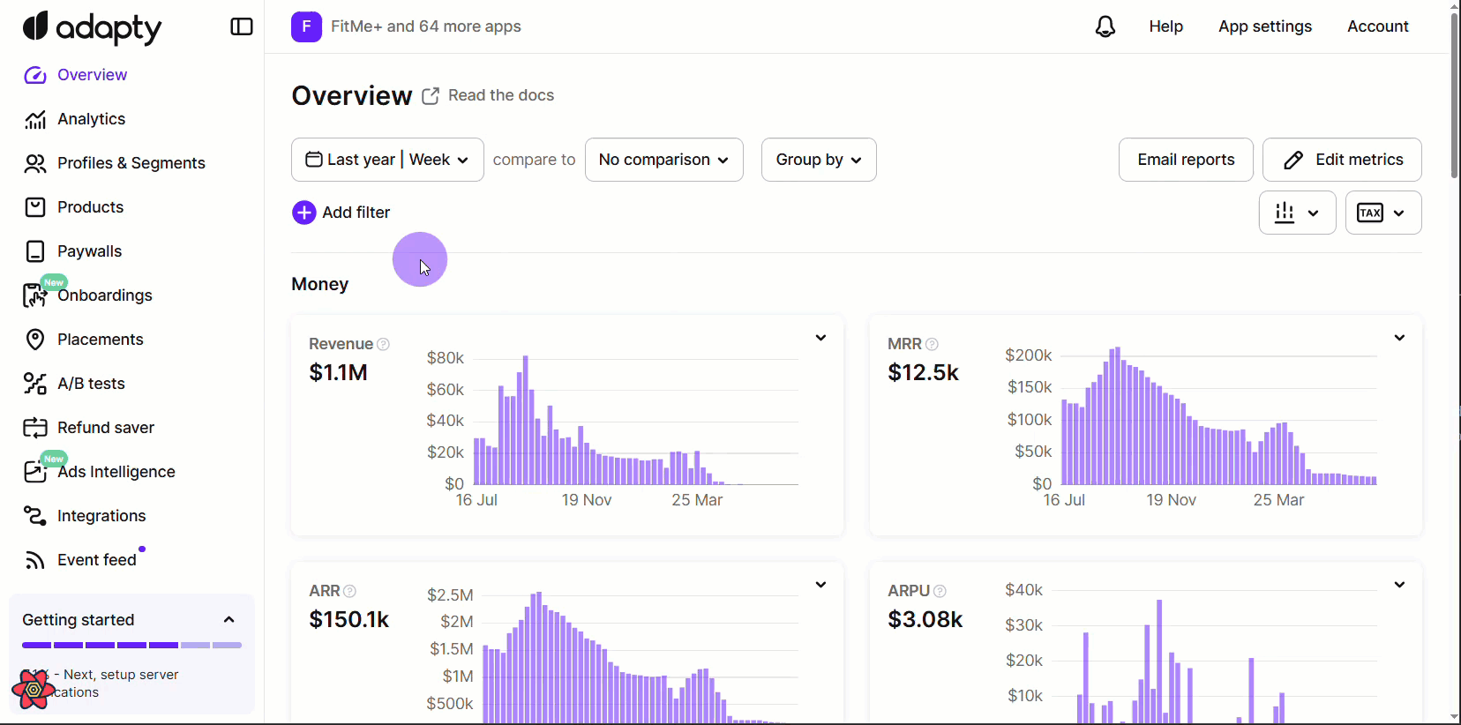Open the Last year Week date dropdown
This screenshot has height=725, width=1461.
(x=387, y=160)
